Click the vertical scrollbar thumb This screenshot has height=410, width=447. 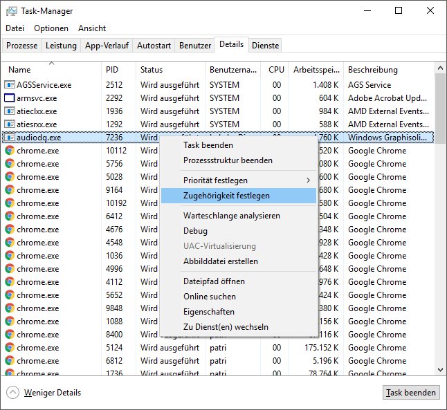pyautogui.click(x=441, y=109)
